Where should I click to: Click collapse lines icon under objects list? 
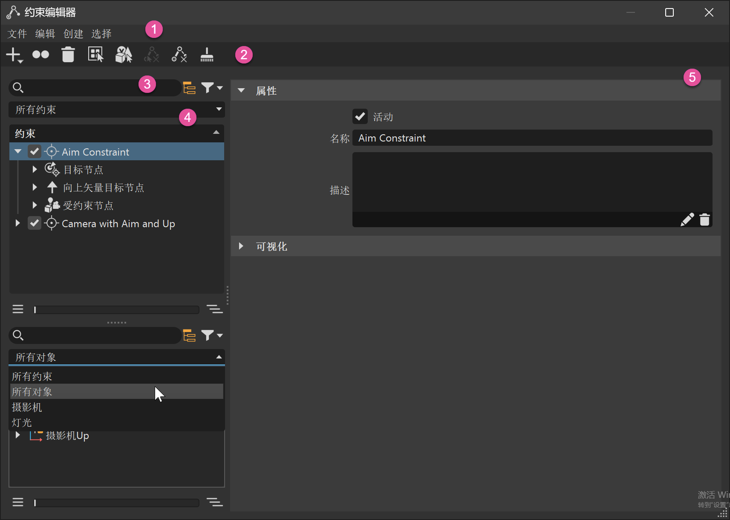[x=215, y=502]
